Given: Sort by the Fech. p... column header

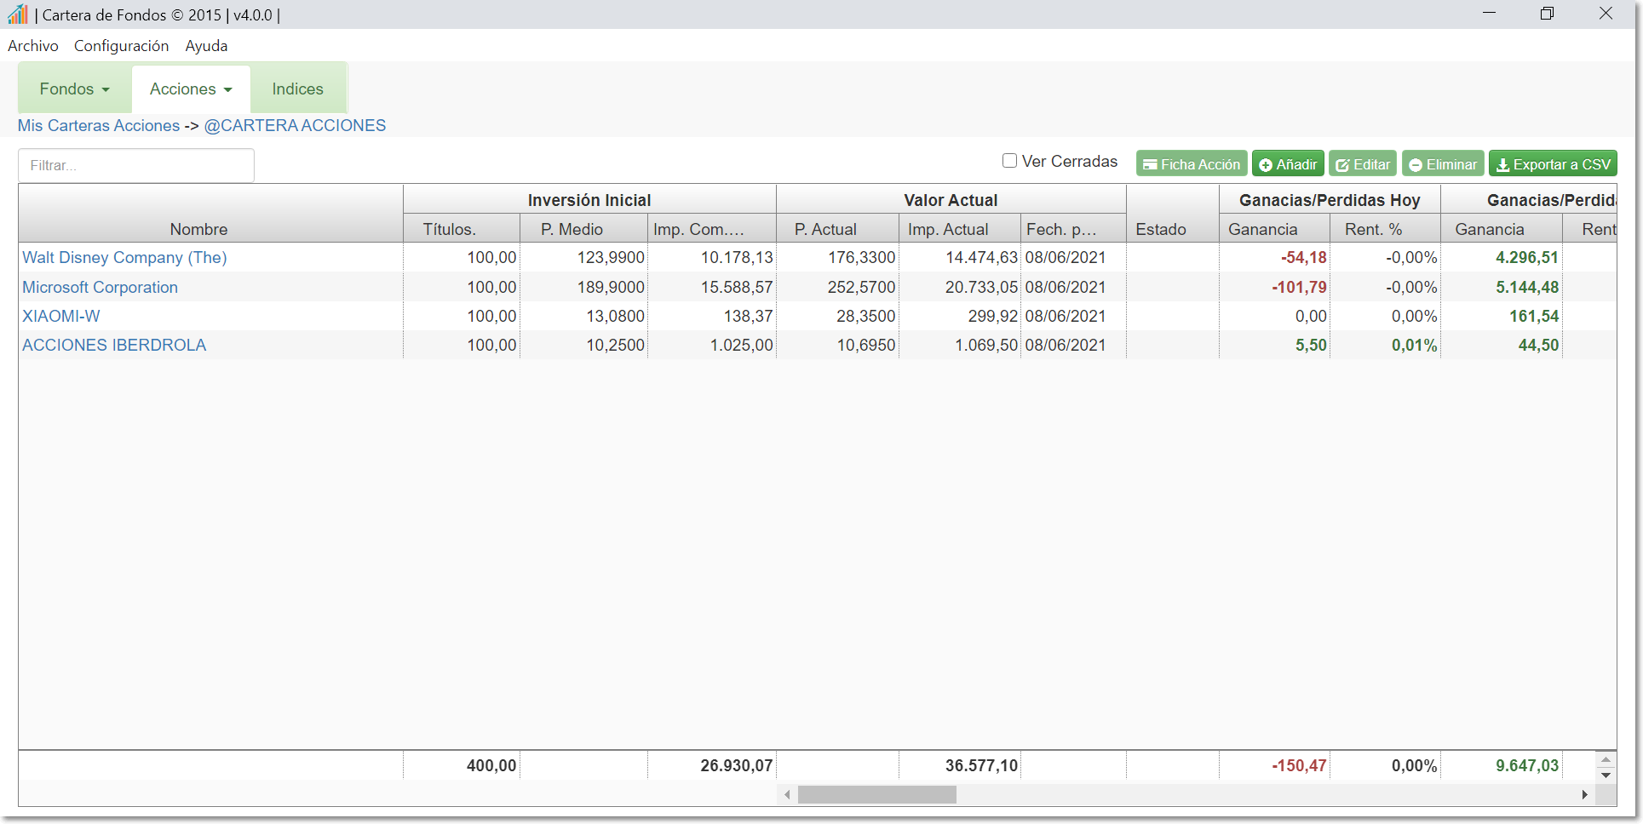Looking at the screenshot, I should click(x=1073, y=229).
